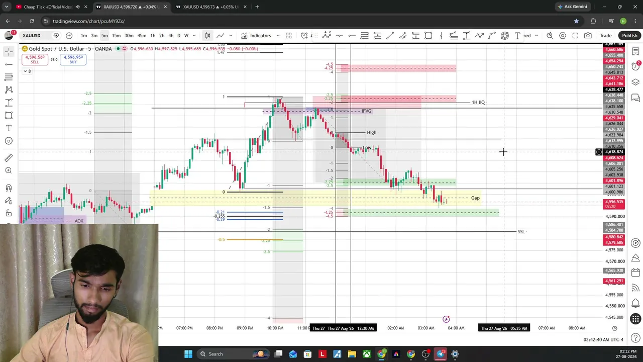Mute the Chaap Tilak tab audio icon
This screenshot has width=643, height=362.
(x=77, y=7)
